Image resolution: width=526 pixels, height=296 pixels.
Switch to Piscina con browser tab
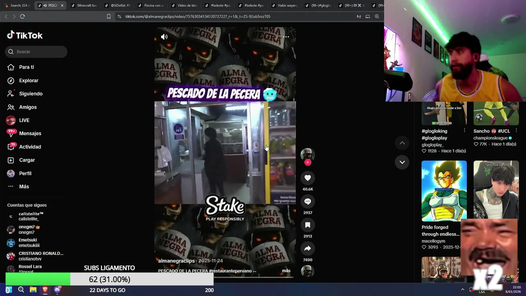[151, 5]
